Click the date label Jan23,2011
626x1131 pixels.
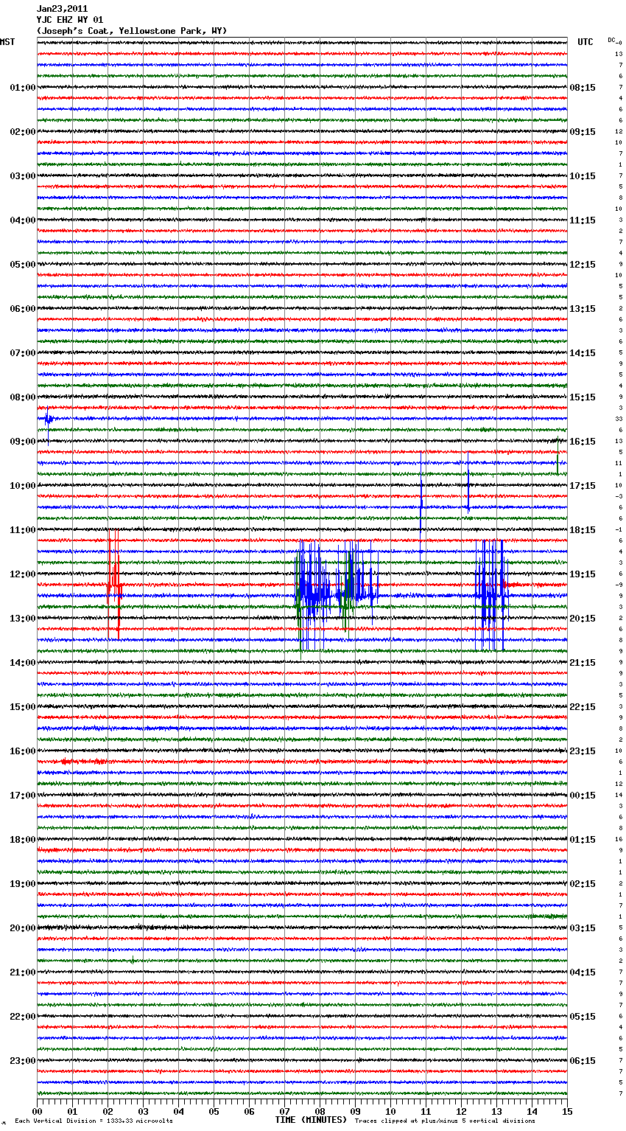click(62, 9)
